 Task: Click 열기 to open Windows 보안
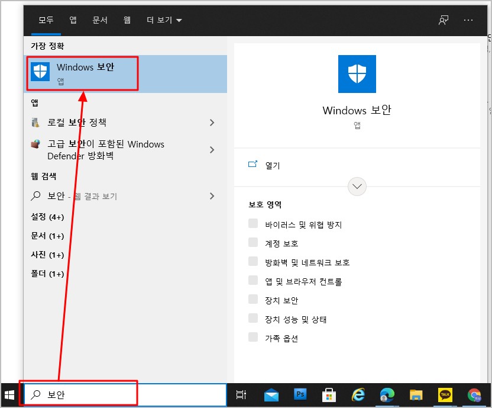[273, 165]
